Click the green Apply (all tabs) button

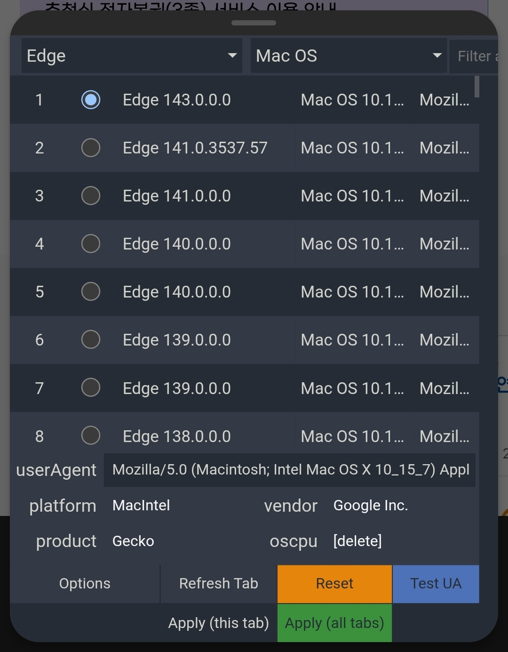[x=334, y=623]
